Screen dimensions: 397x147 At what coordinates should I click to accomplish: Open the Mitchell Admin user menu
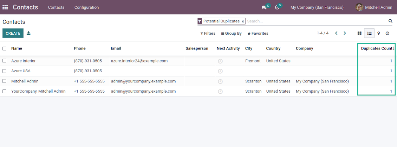[x=374, y=7]
